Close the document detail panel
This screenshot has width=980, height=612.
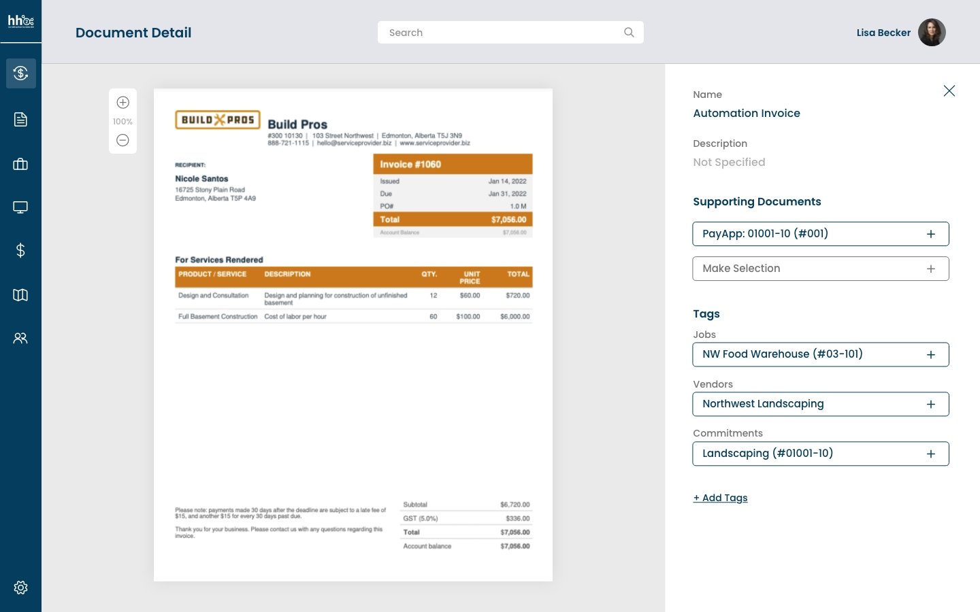tap(949, 91)
